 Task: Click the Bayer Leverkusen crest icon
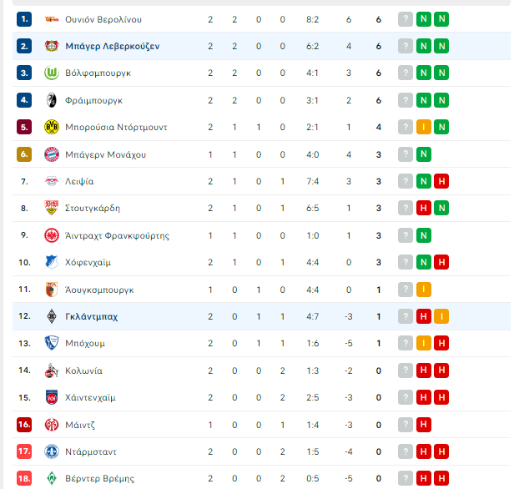pyautogui.click(x=52, y=46)
